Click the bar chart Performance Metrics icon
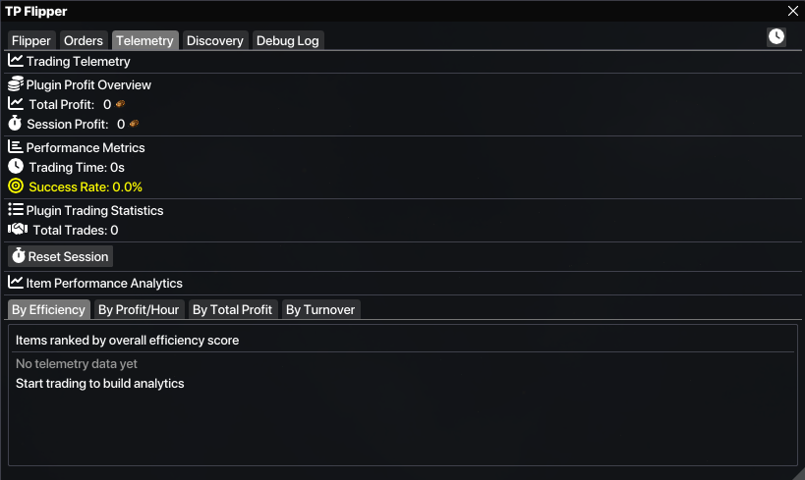 click(16, 146)
